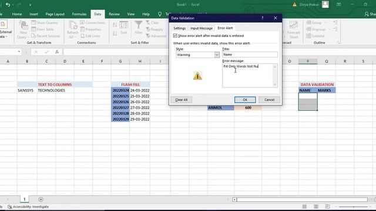Toggle Show error alert after invalid data checkbox

coord(175,36)
